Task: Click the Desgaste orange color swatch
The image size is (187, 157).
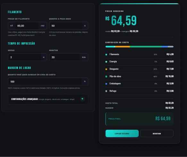Action: [x=106, y=69]
